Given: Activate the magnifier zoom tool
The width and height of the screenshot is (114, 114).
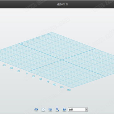Looking at the screenshot, I should (57, 110).
